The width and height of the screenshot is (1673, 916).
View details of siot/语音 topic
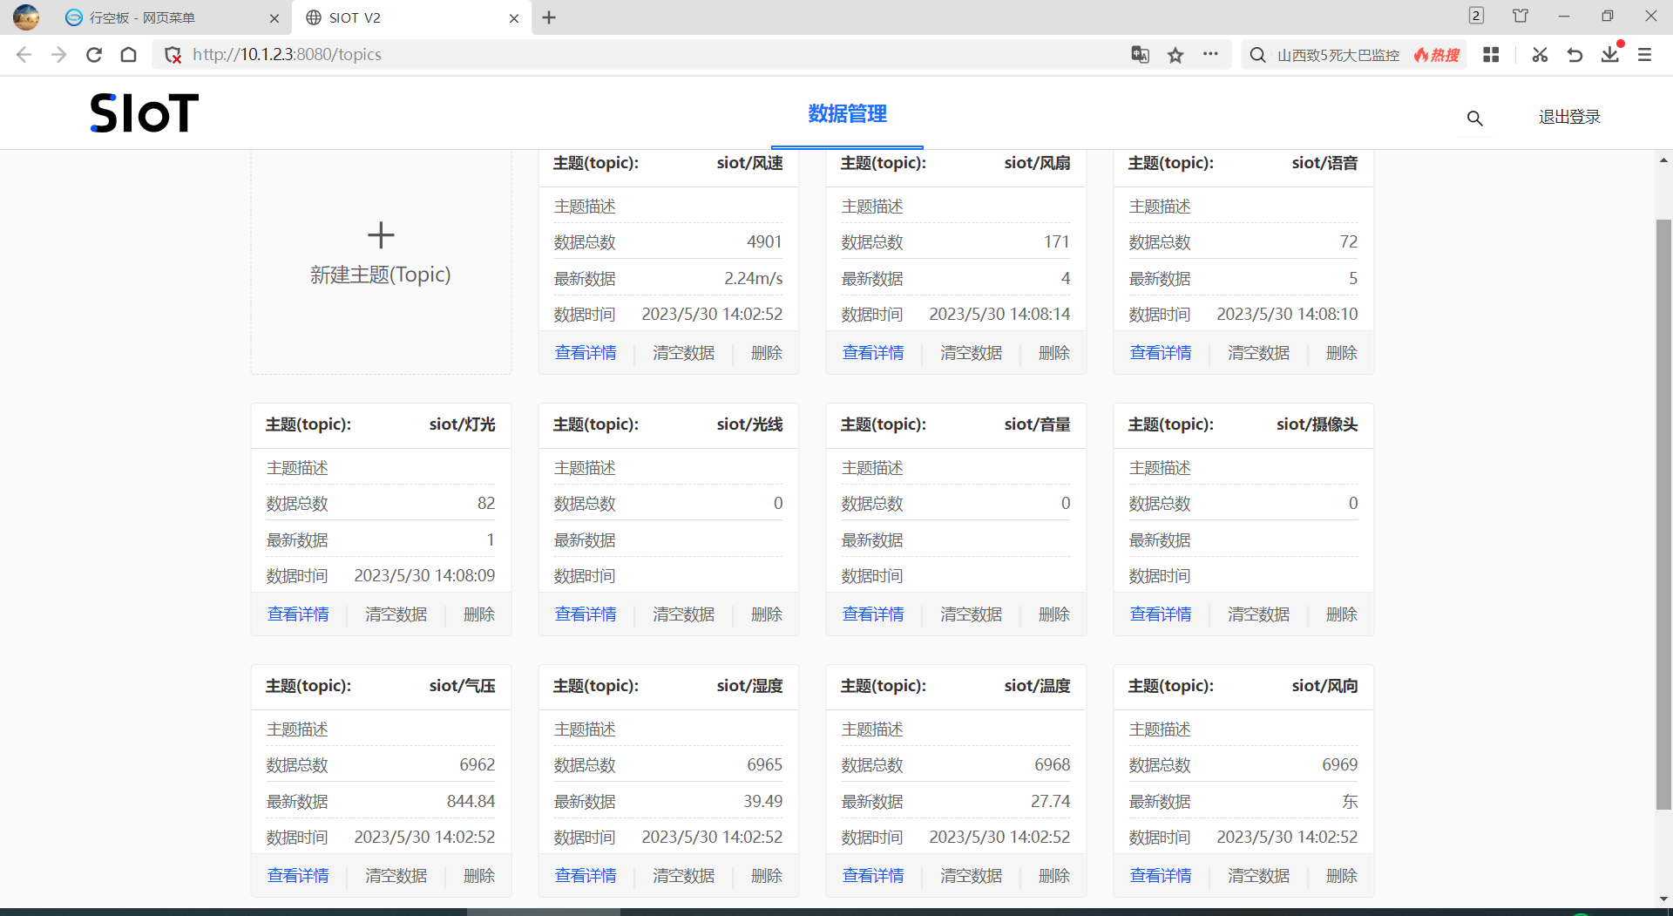(x=1161, y=353)
